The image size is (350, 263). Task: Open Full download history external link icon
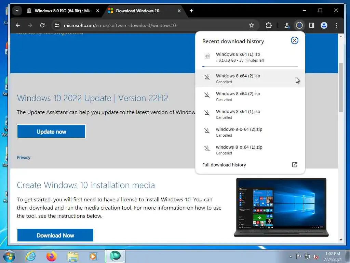(294, 165)
